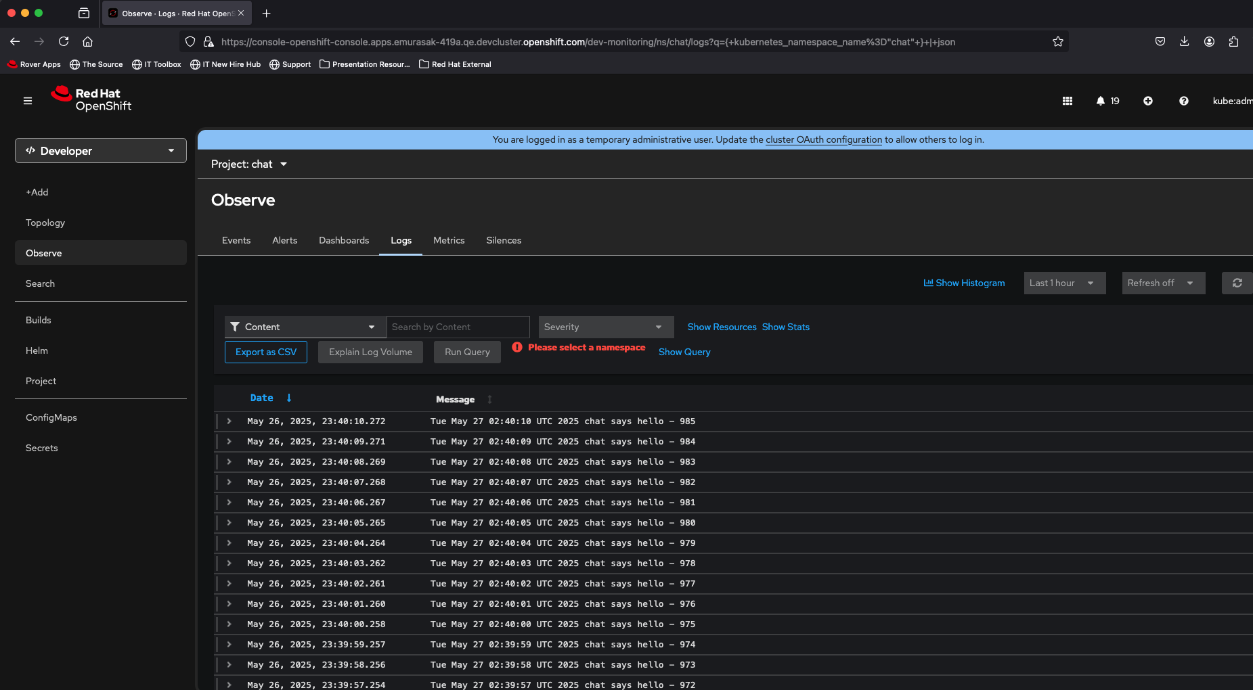The height and width of the screenshot is (690, 1253).
Task: Open the Severity filter dropdown
Action: [606, 327]
